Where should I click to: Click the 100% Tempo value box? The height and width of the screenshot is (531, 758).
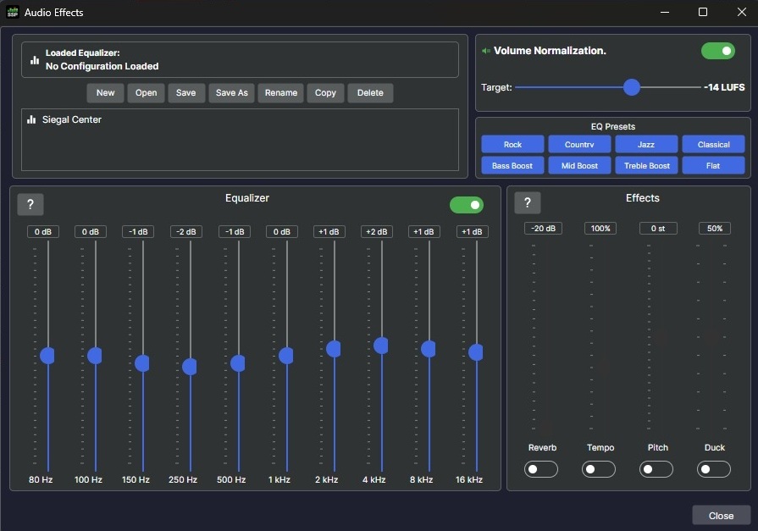(600, 229)
